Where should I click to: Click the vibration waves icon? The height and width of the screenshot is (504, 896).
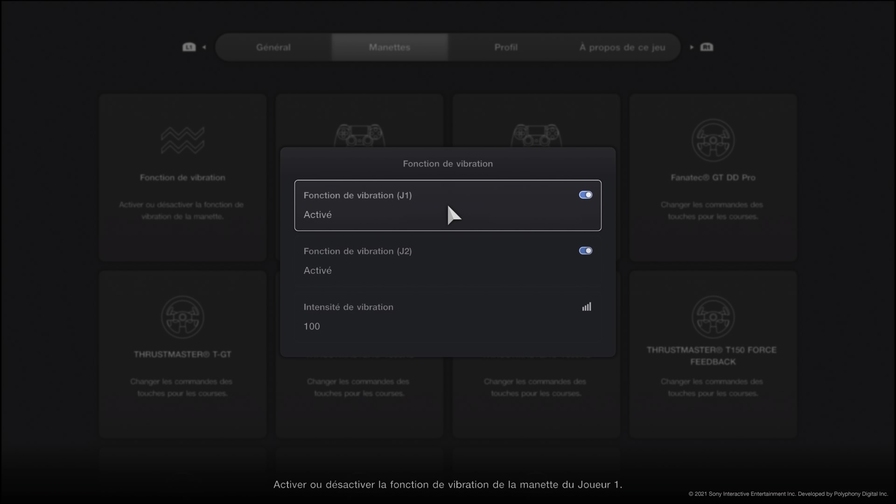click(182, 140)
